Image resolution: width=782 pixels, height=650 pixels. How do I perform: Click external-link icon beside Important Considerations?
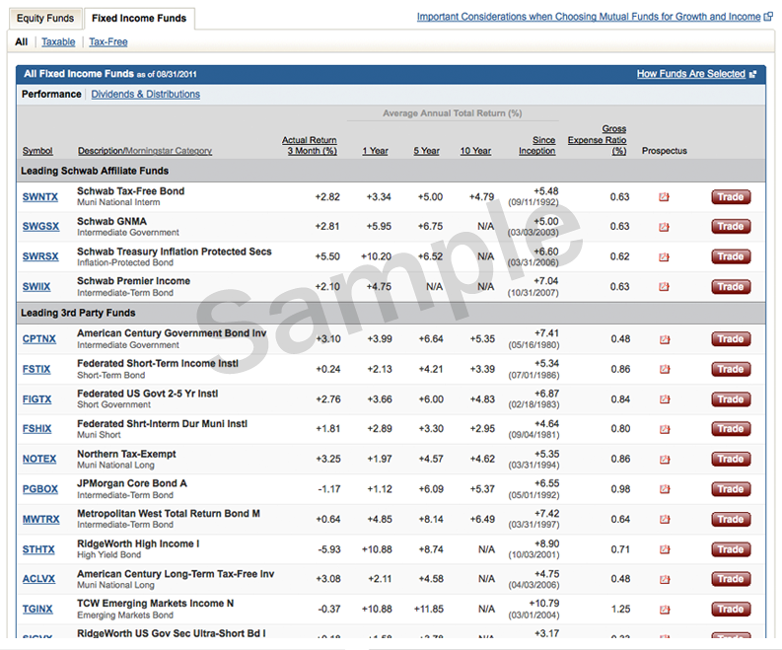768,17
